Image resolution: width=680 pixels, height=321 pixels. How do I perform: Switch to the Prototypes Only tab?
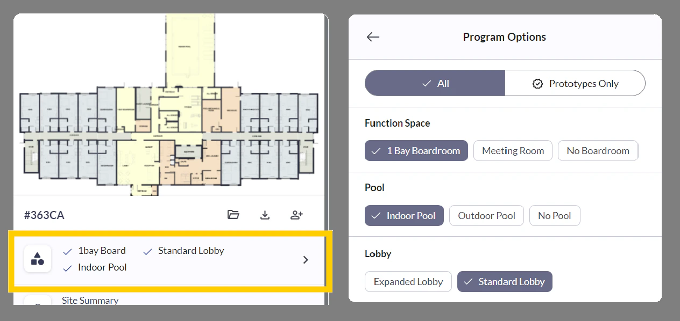[x=575, y=83]
